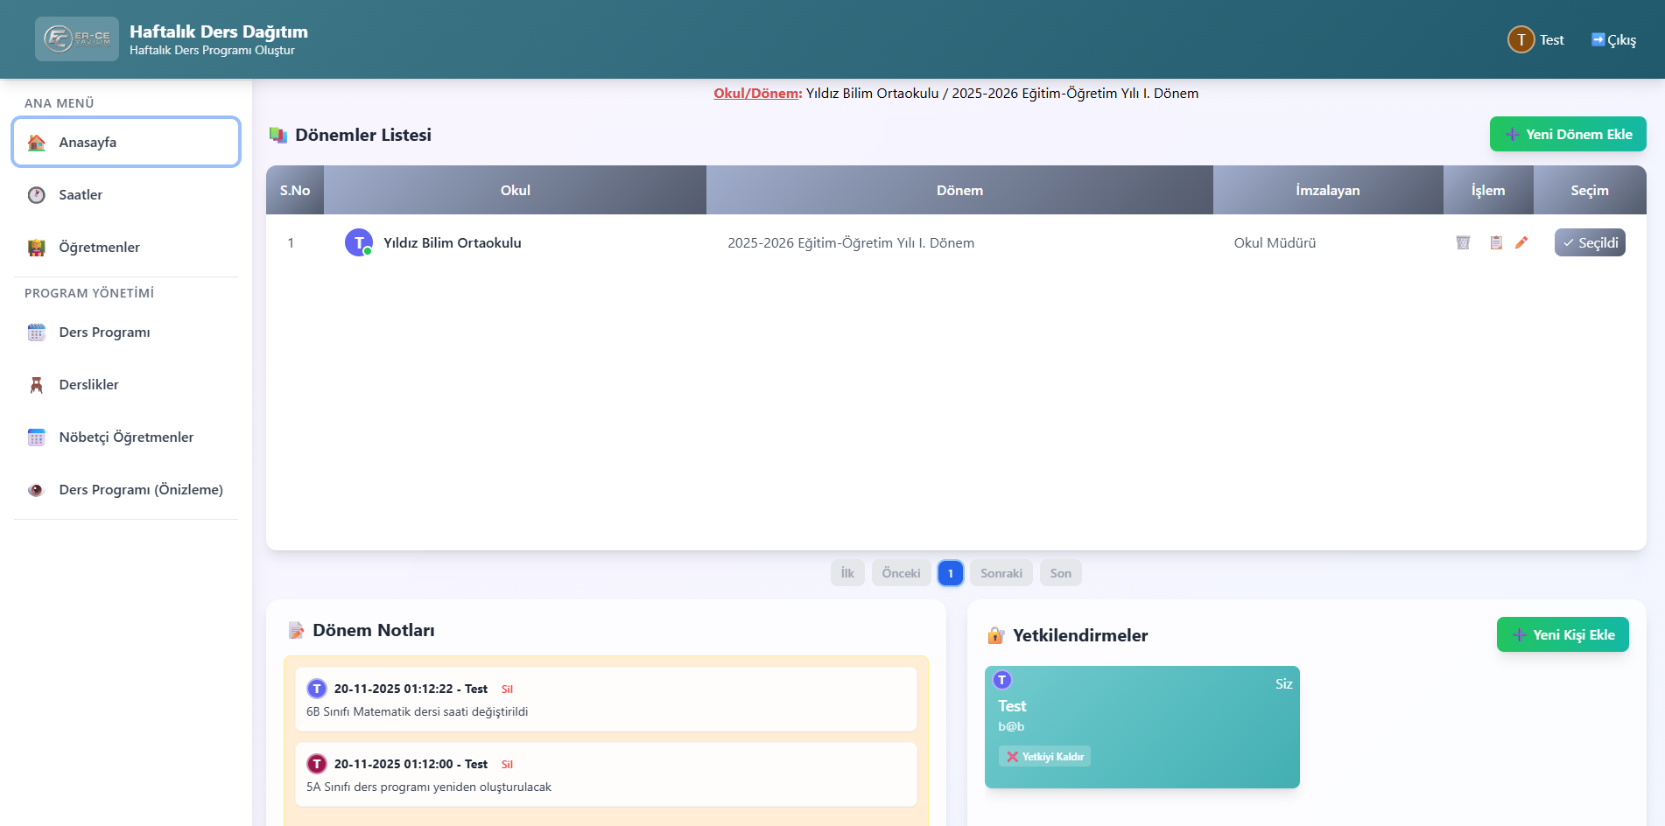The width and height of the screenshot is (1665, 826).
Task: Open Öğretmenler from the sidebar
Action: point(99,248)
